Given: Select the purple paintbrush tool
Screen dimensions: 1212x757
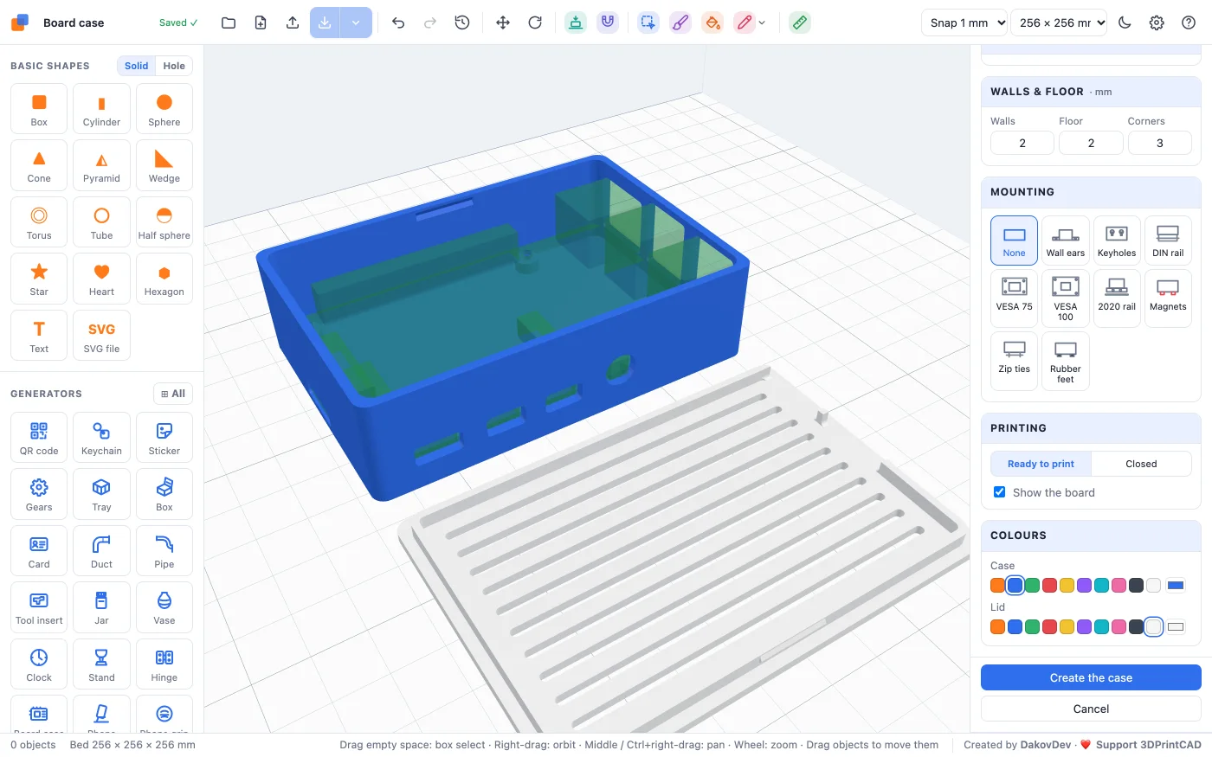Looking at the screenshot, I should [680, 22].
